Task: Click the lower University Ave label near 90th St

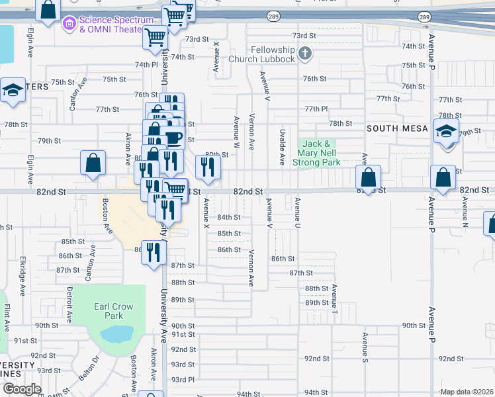Action: (x=163, y=316)
